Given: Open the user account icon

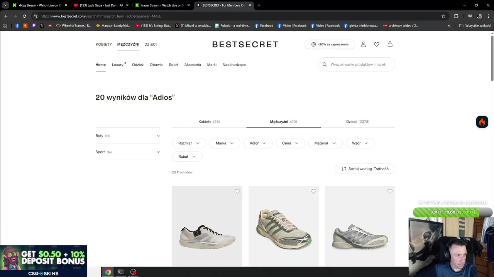Looking at the screenshot, I should [x=363, y=44].
